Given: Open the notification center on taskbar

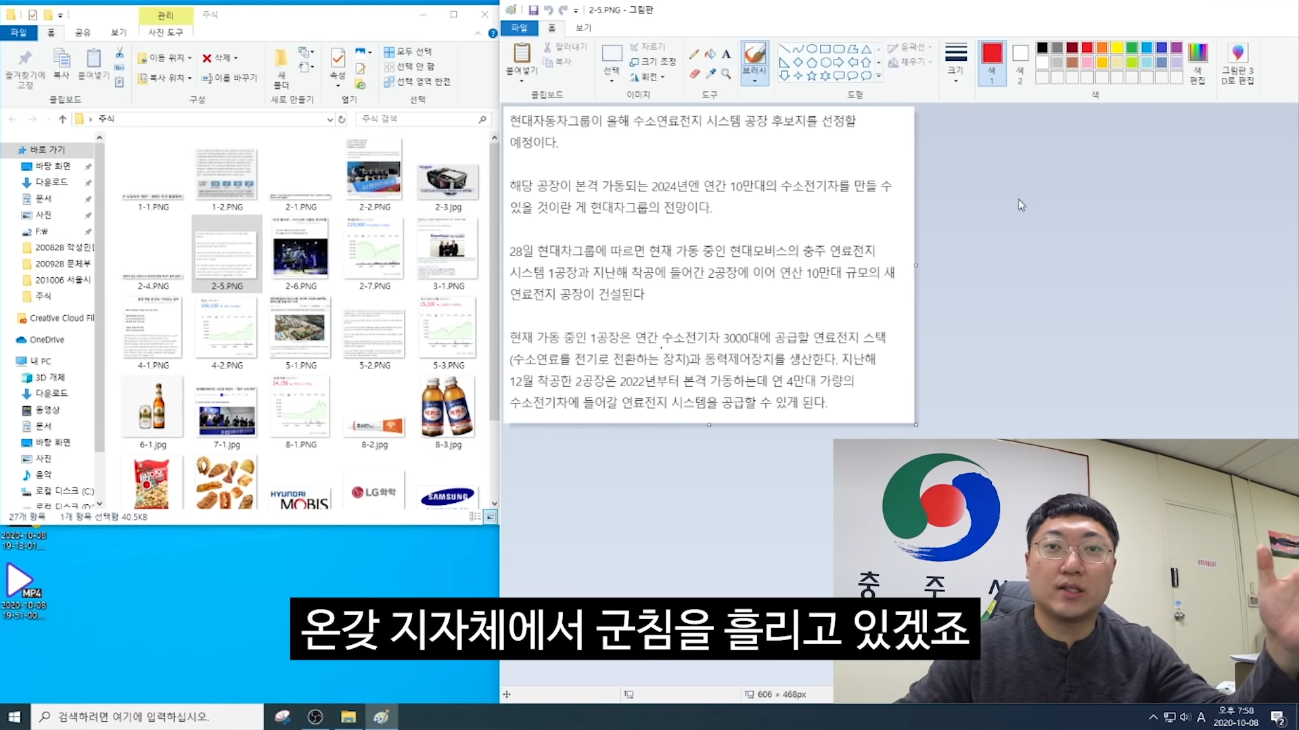Looking at the screenshot, I should point(1277,716).
